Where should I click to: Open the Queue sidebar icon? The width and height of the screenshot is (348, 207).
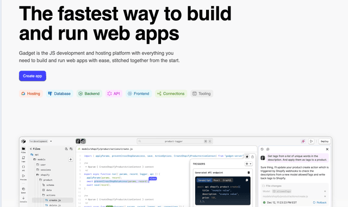23,190
